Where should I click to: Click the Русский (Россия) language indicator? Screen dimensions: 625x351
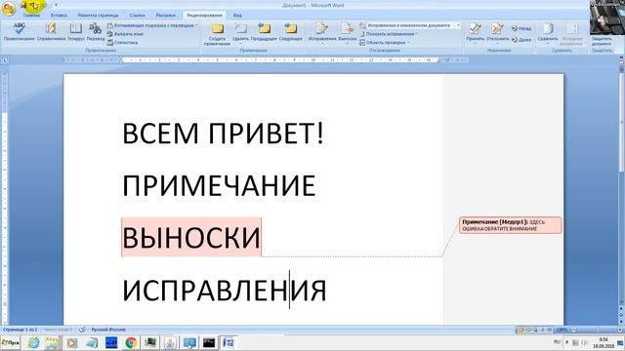tap(108, 330)
